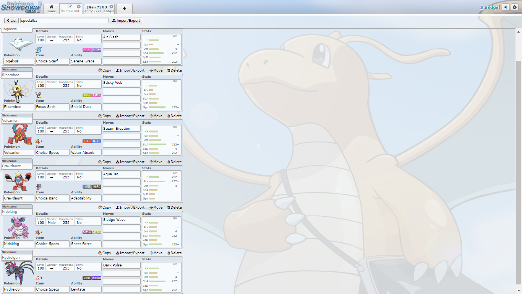The height and width of the screenshot is (294, 522).
Task: Import/Export the Ribombee set
Action: pyautogui.click(x=130, y=70)
